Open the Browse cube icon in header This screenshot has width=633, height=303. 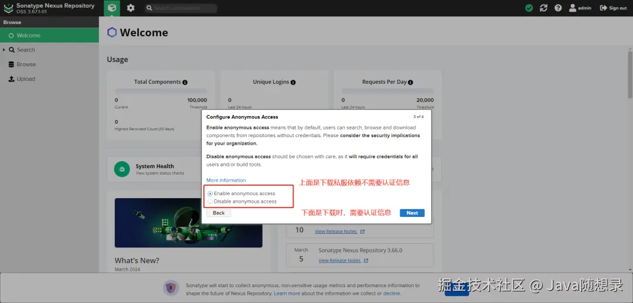[112, 8]
